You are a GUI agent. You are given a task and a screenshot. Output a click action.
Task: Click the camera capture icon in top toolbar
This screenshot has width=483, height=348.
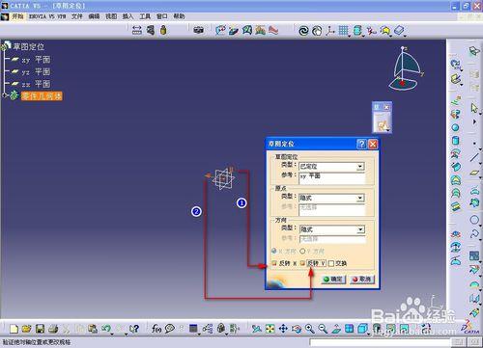coord(198,30)
